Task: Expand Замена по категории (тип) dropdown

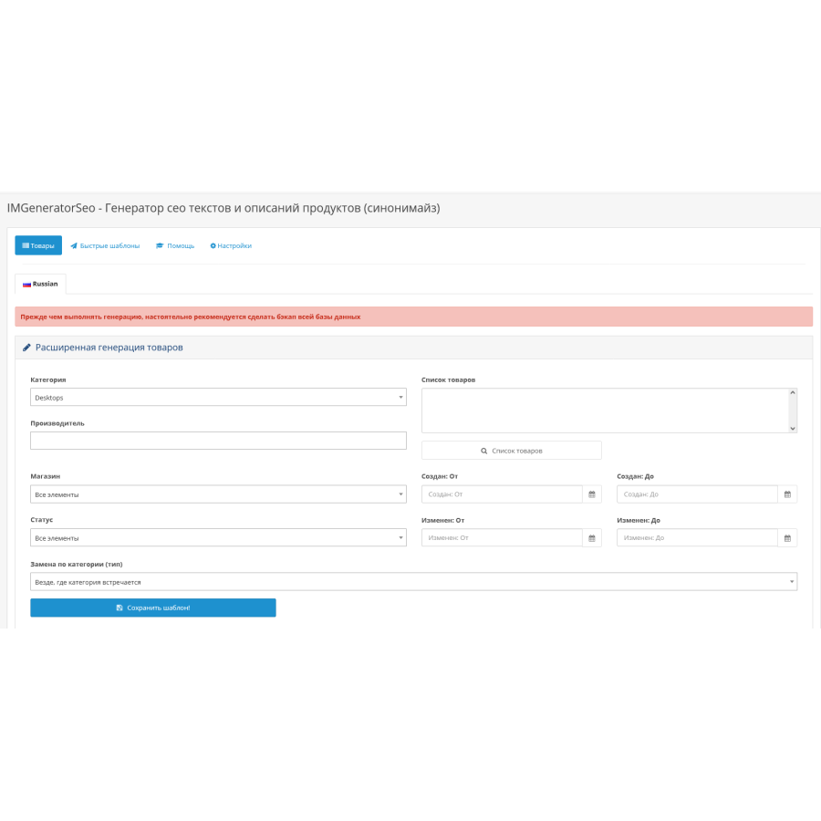Action: (413, 582)
